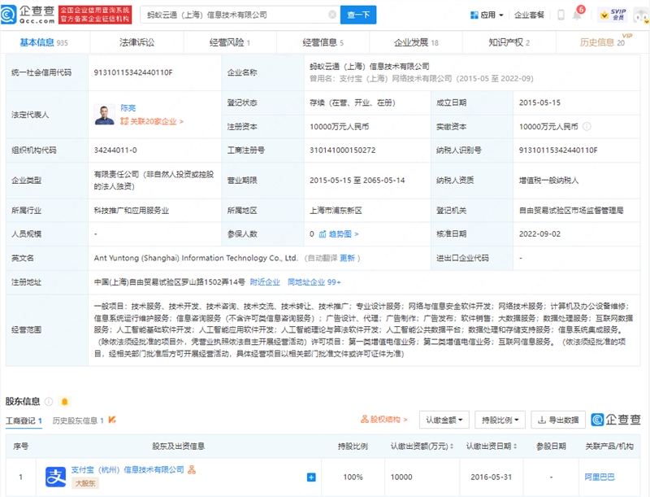Open 持股比例 filter dropdown
The height and width of the screenshot is (497, 650).
pyautogui.click(x=500, y=420)
